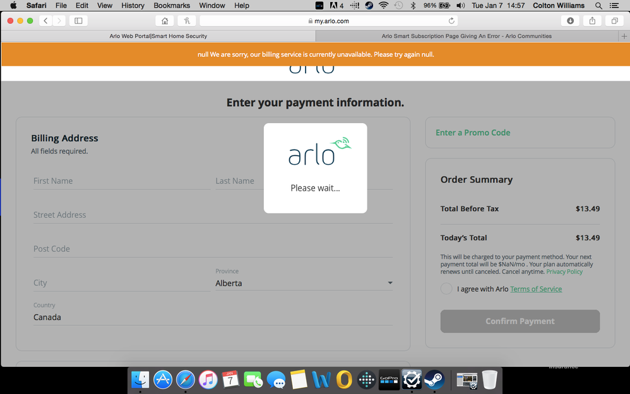Open the Bookmarks menu
The image size is (630, 394).
click(172, 6)
